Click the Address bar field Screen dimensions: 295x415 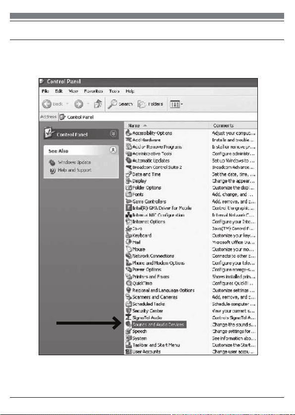(158, 117)
